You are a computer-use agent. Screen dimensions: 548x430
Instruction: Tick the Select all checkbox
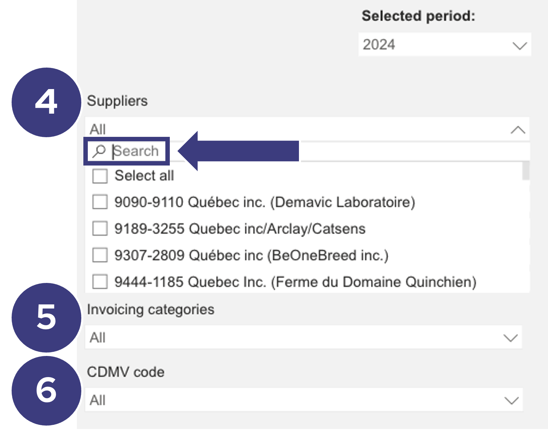(x=100, y=176)
